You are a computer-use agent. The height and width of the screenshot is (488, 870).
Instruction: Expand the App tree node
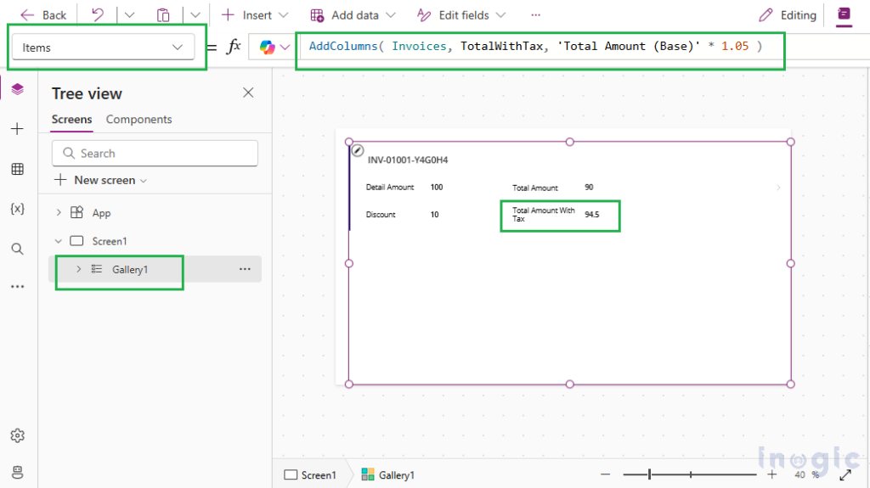click(x=59, y=213)
